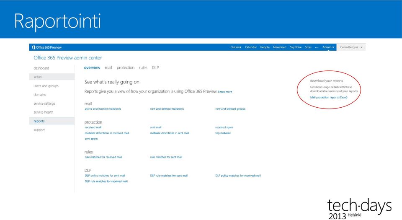Open Calendar from the top navigation
402x220 pixels.
point(251,47)
